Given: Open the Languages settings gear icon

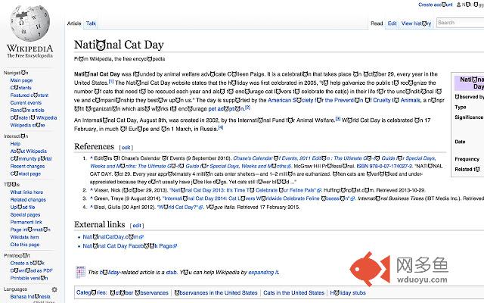Looking at the screenshot, I should [x=54, y=289].
